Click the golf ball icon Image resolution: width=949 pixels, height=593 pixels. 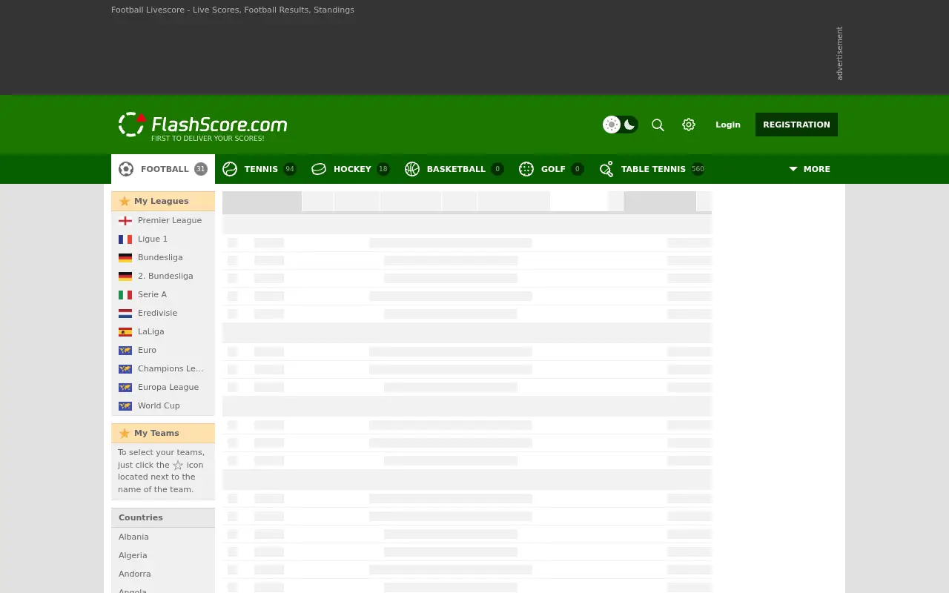click(x=526, y=169)
